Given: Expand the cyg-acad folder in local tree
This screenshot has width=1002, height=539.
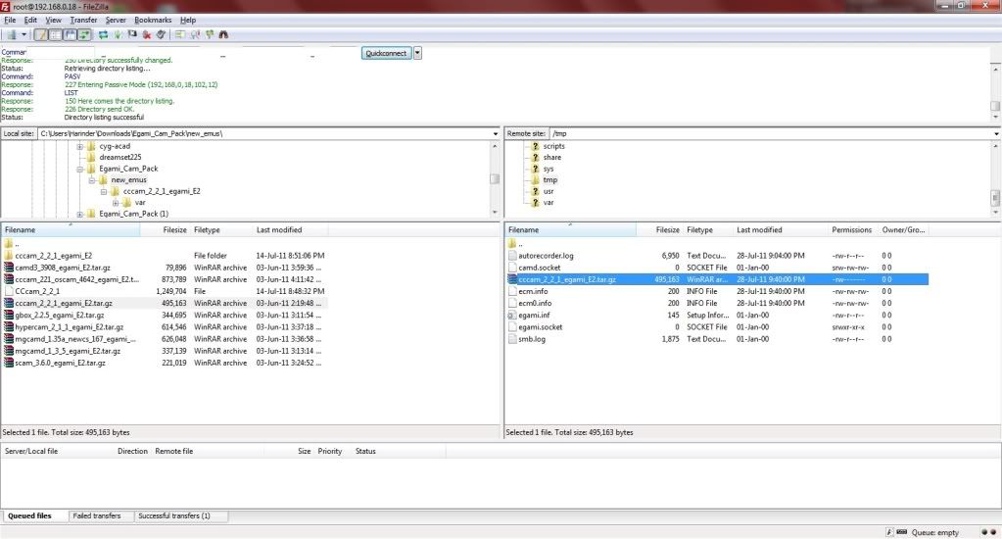Looking at the screenshot, I should click(80, 146).
